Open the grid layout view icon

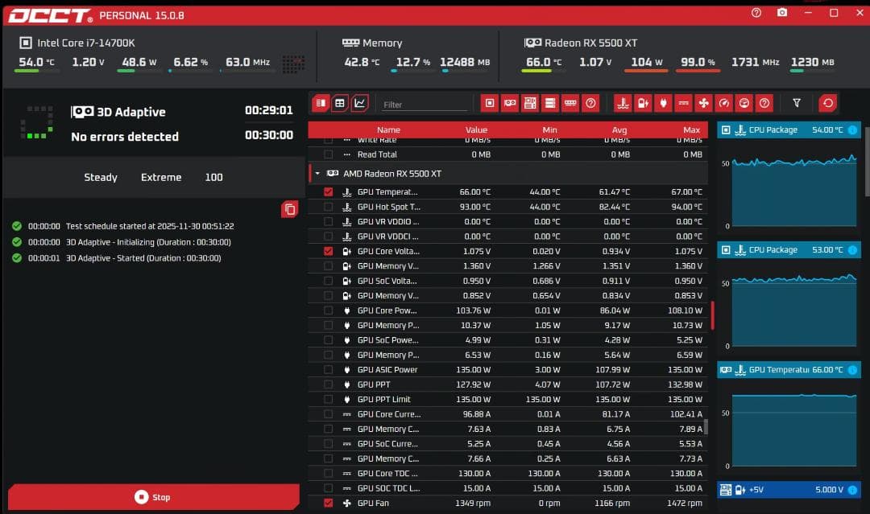338,103
